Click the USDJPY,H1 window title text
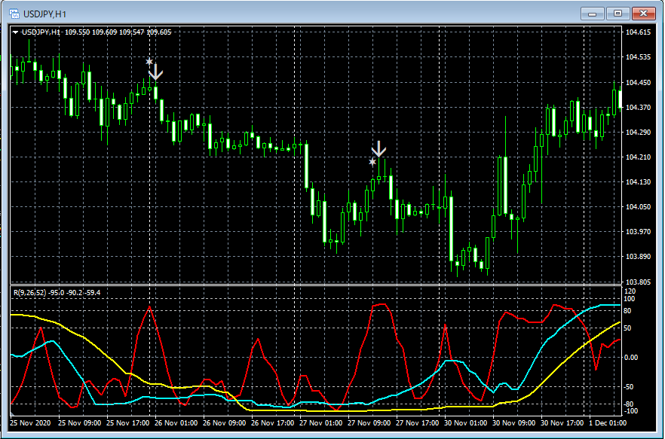Viewport: 665px width, 439px height. (45, 14)
